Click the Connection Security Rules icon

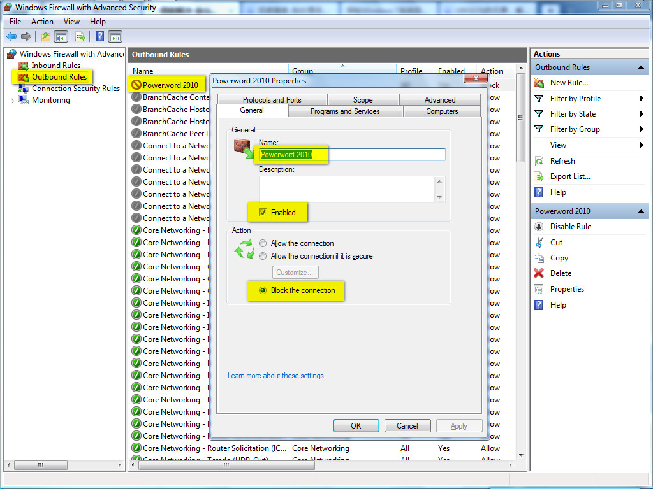24,88
